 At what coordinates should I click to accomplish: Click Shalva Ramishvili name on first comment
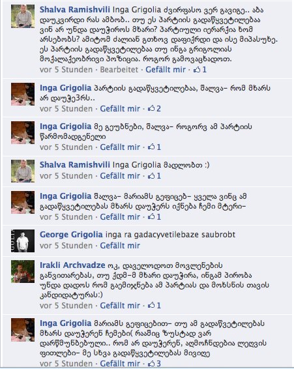(x=74, y=10)
